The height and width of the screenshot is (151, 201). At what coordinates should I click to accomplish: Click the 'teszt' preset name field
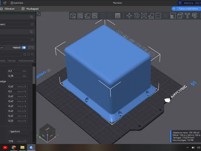click(15, 24)
